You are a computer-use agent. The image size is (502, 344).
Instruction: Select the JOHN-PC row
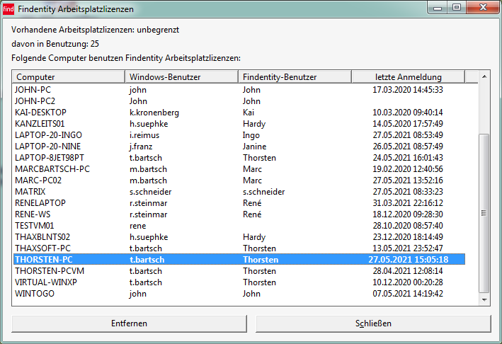tap(239, 90)
